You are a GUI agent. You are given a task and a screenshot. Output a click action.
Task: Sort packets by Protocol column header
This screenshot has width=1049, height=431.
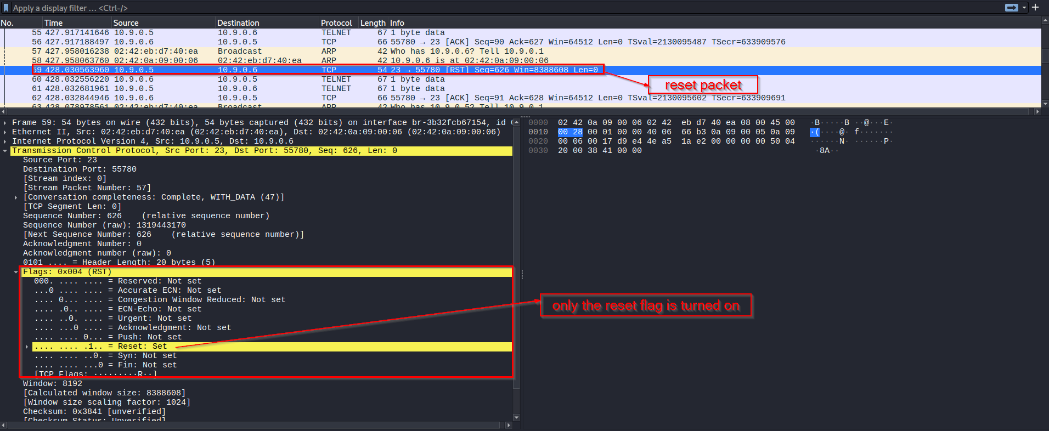pos(336,23)
